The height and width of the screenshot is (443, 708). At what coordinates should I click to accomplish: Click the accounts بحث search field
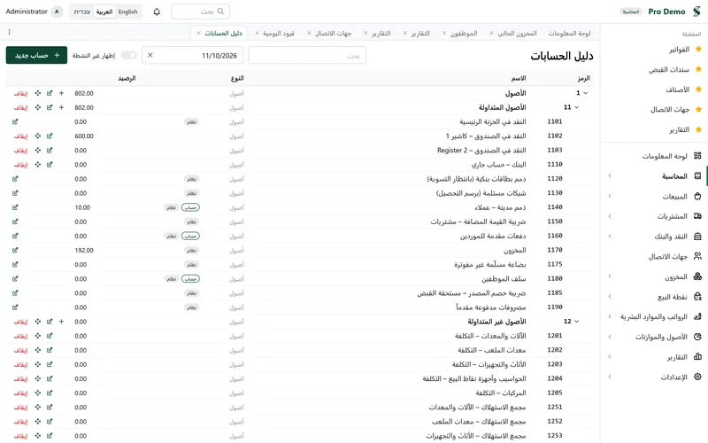tap(307, 55)
